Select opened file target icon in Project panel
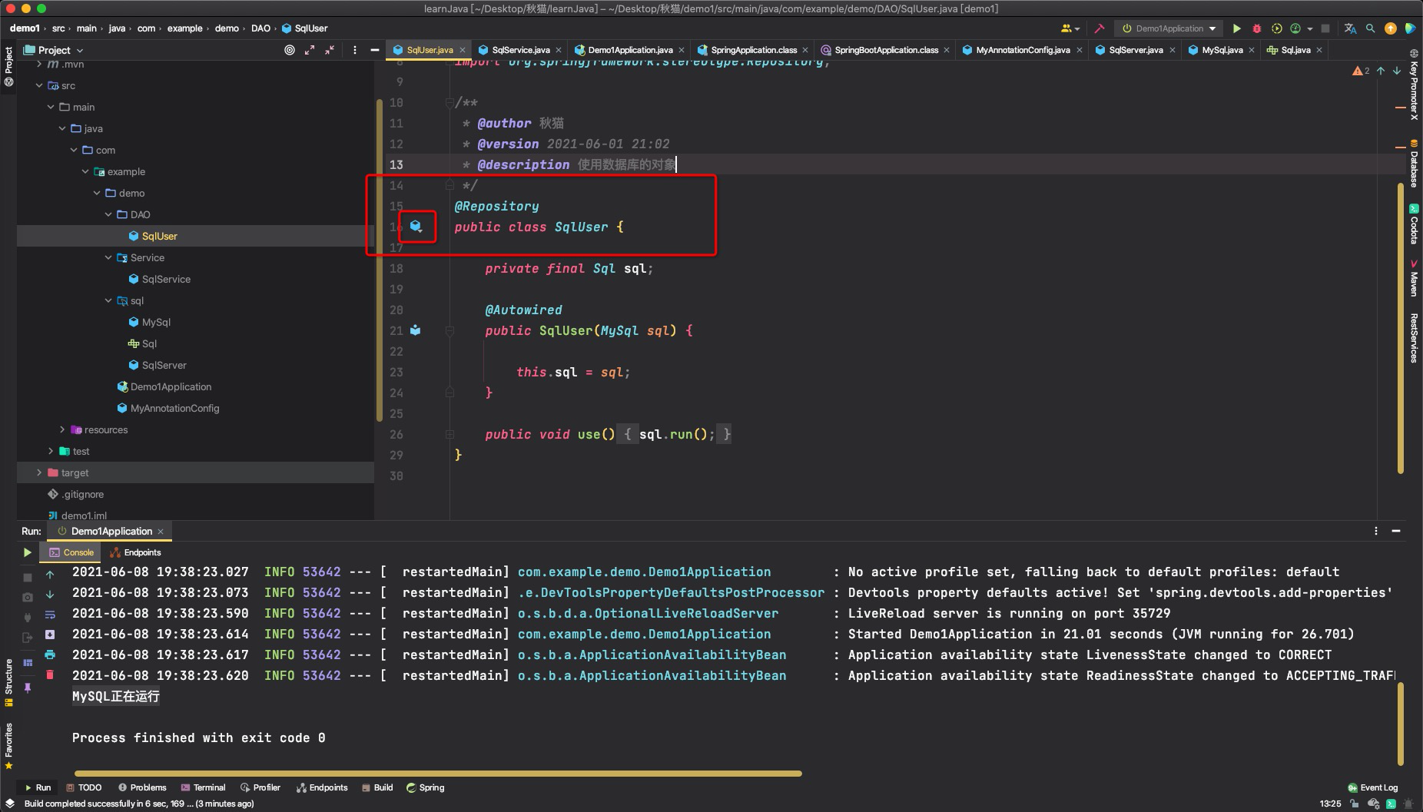 point(290,50)
